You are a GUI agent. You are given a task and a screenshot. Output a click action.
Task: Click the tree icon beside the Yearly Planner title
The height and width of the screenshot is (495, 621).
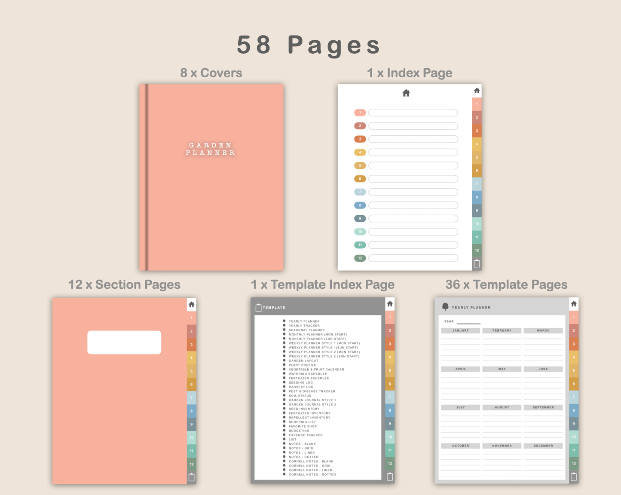click(x=445, y=307)
